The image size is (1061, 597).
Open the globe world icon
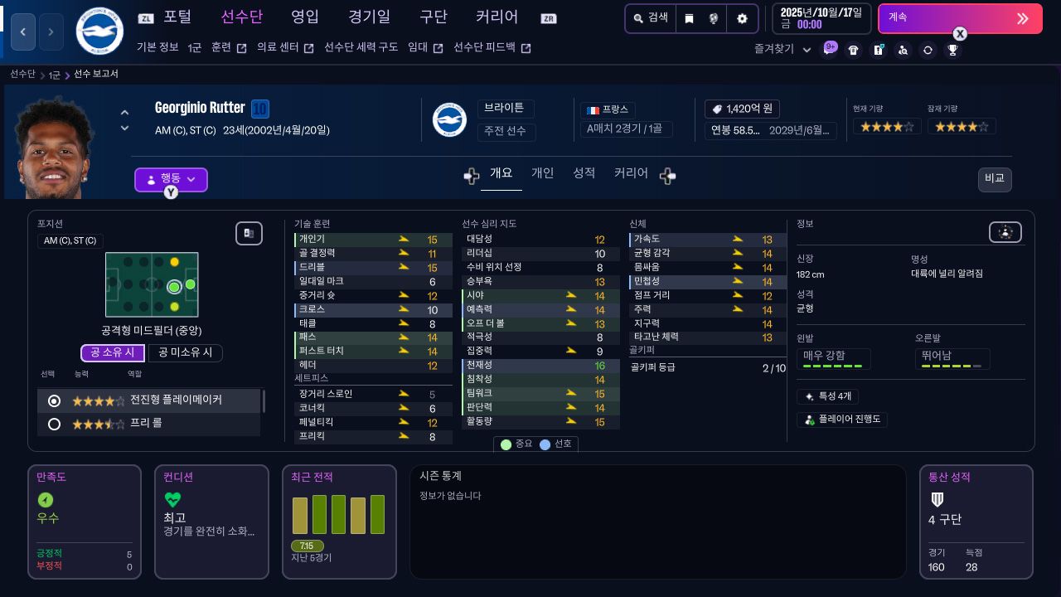click(x=713, y=18)
